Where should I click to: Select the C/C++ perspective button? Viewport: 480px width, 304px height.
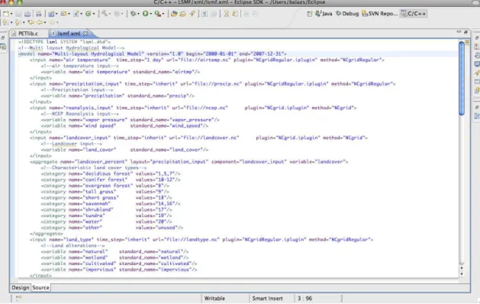(x=414, y=14)
